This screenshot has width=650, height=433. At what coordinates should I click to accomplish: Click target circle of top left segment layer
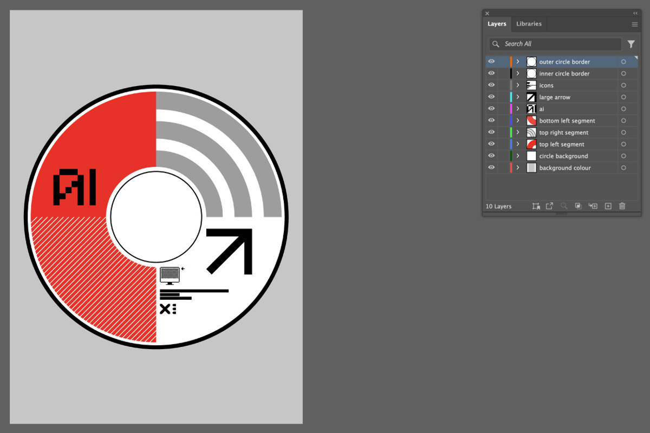[623, 145]
